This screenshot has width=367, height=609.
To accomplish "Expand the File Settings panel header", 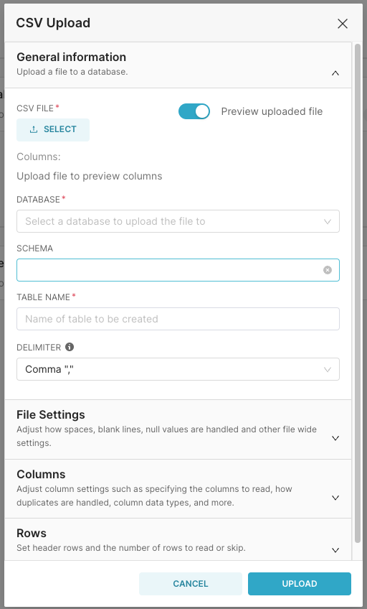I will (178, 429).
